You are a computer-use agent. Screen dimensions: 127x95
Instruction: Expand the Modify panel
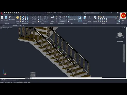(43, 23)
